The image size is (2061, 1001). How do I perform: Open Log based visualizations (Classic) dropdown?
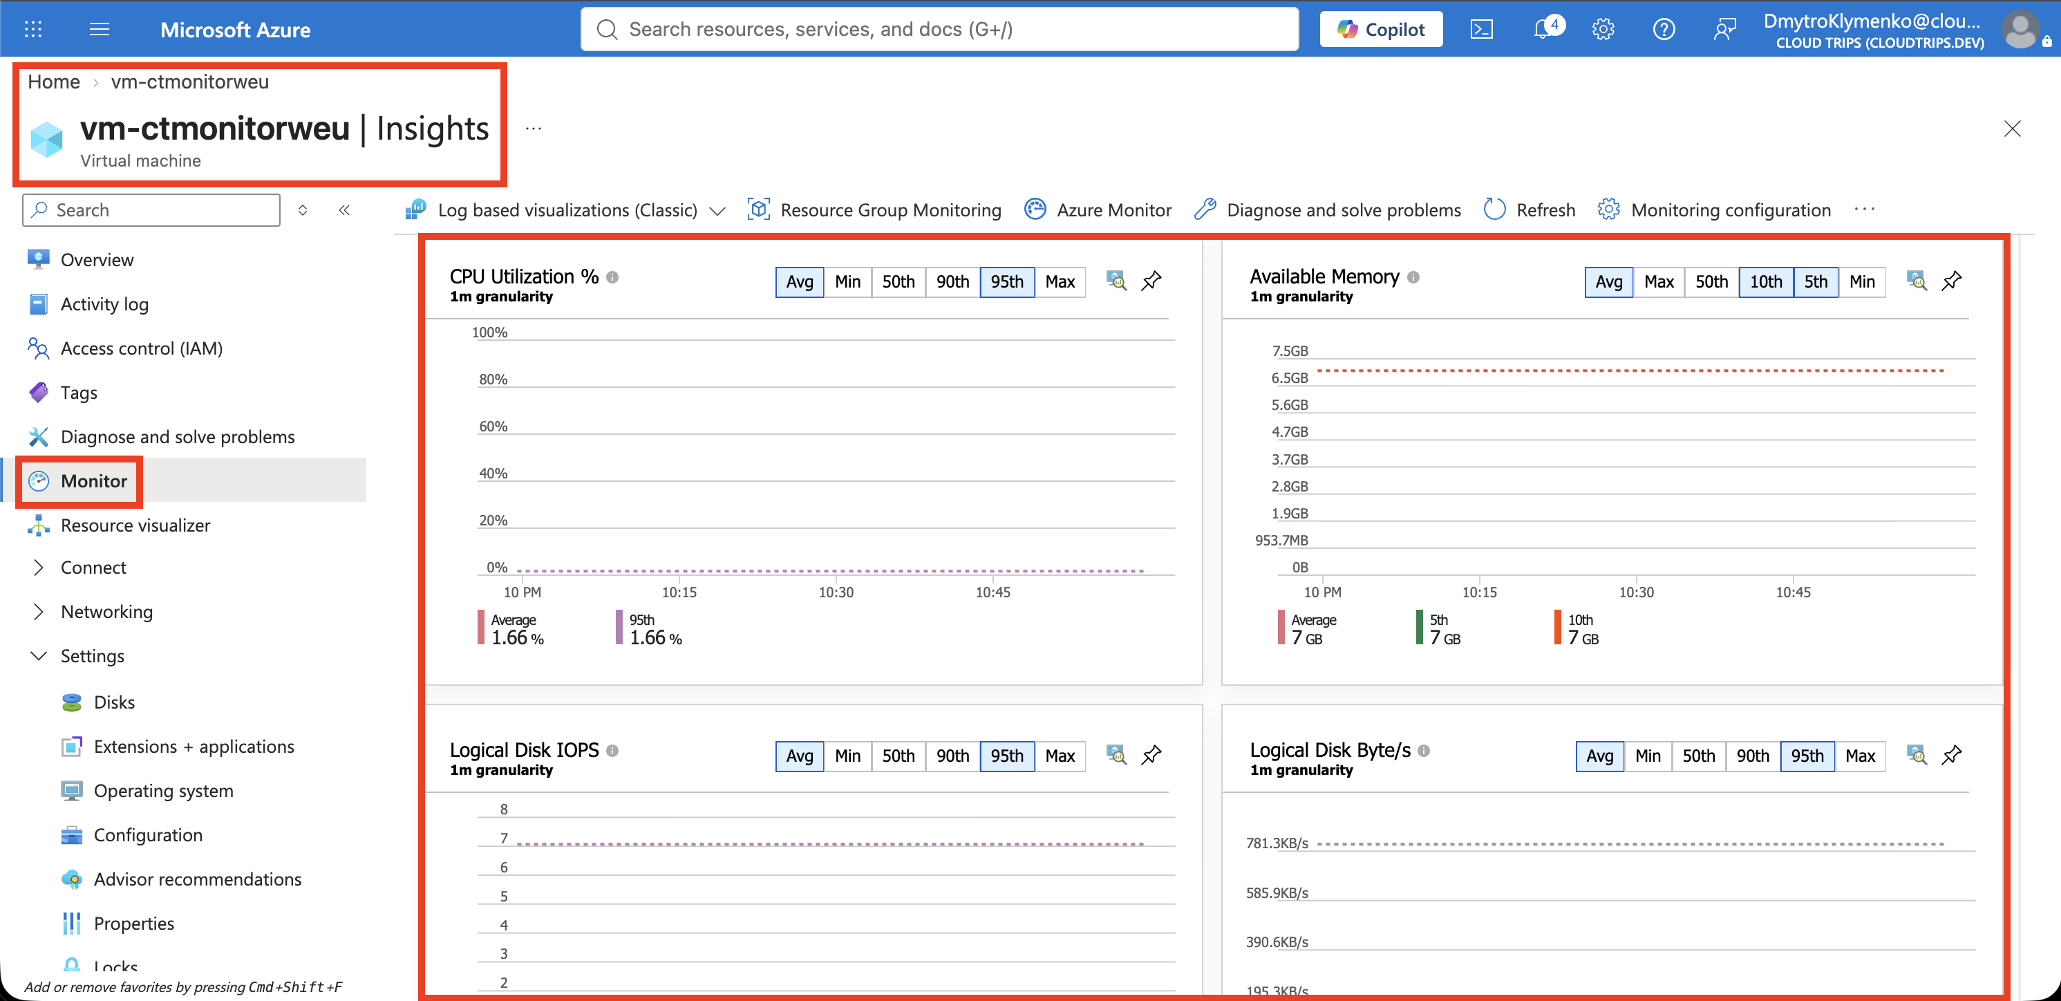click(565, 210)
